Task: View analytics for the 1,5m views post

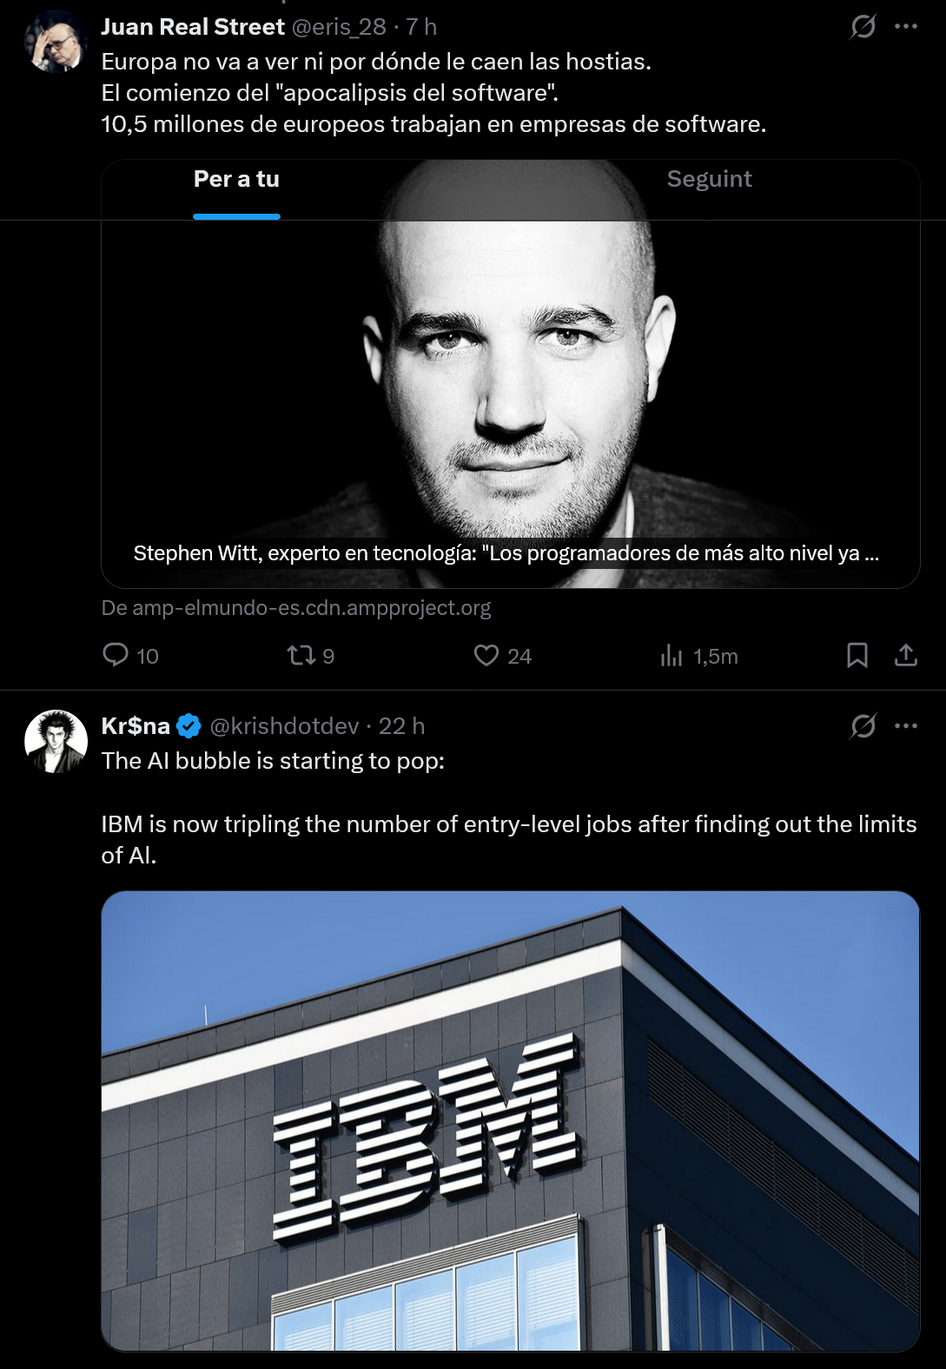Action: pyautogui.click(x=671, y=655)
